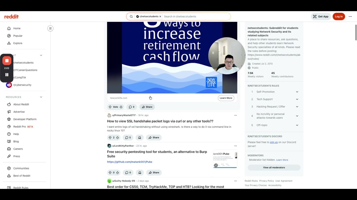Share the free pentesting tool post

point(154,172)
